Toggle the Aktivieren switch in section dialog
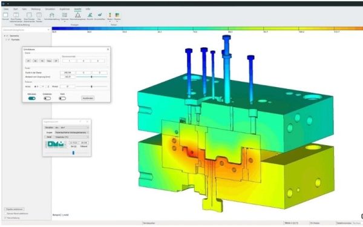 [31, 99]
